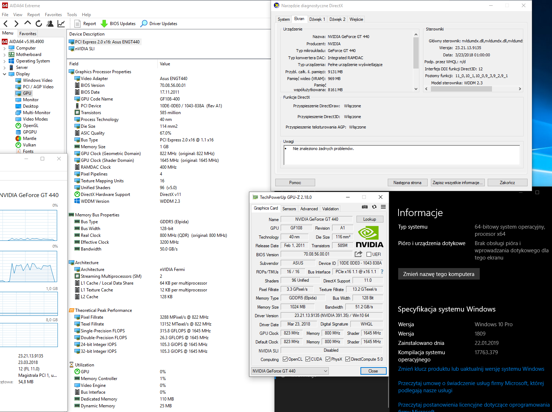Open the Tools menu in AIDA64

click(72, 15)
